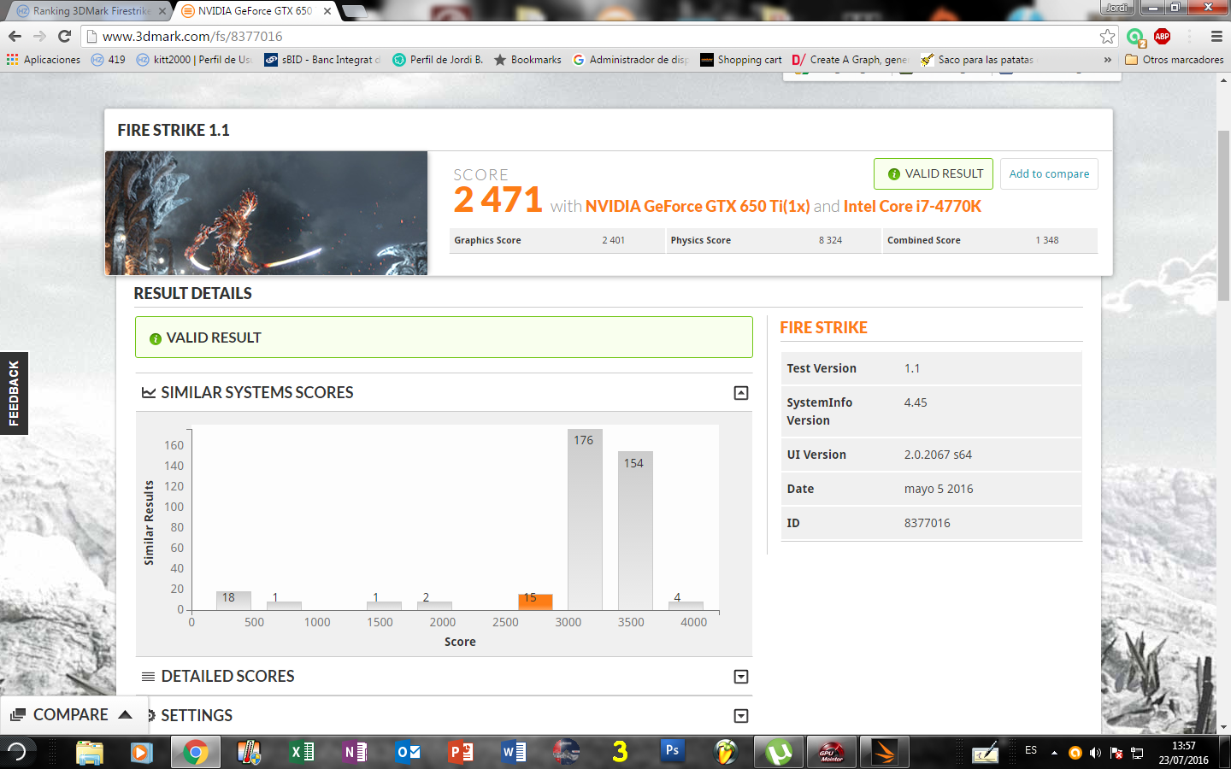The image size is (1231, 769).
Task: Open the Shopping cart bookmark
Action: tap(740, 60)
